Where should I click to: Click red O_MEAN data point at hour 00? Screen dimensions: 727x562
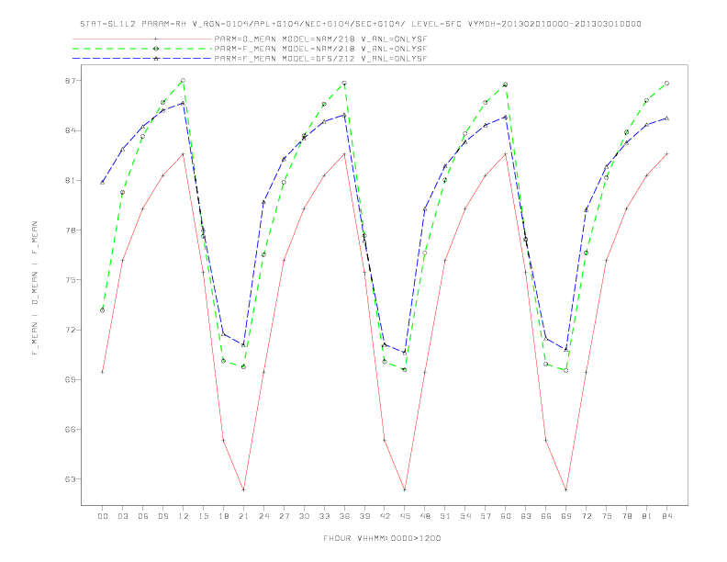click(103, 372)
